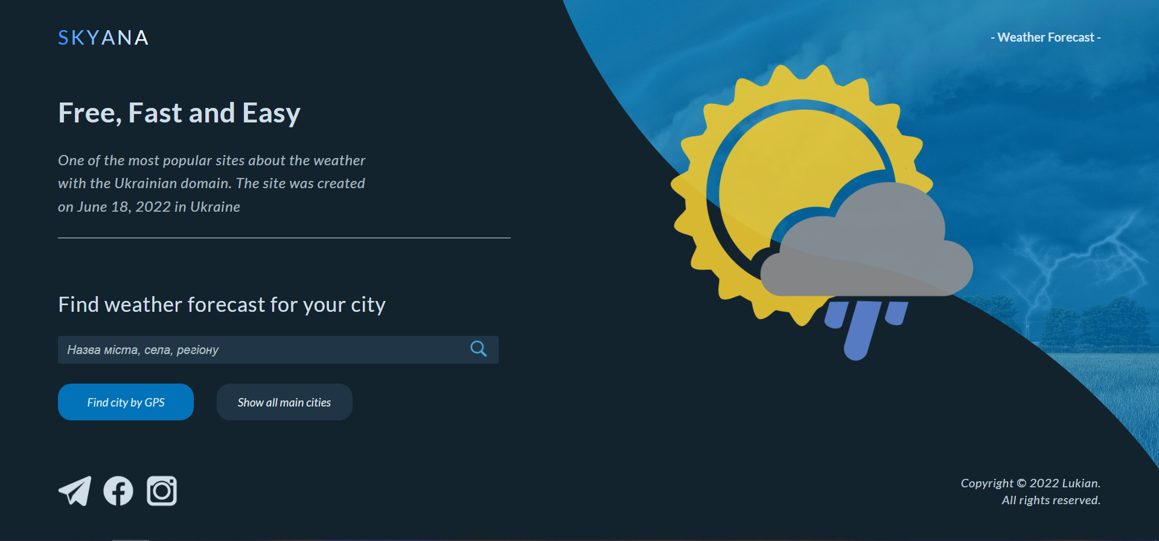
Task: Click the Weather Forecast header label
Action: [x=1046, y=37]
